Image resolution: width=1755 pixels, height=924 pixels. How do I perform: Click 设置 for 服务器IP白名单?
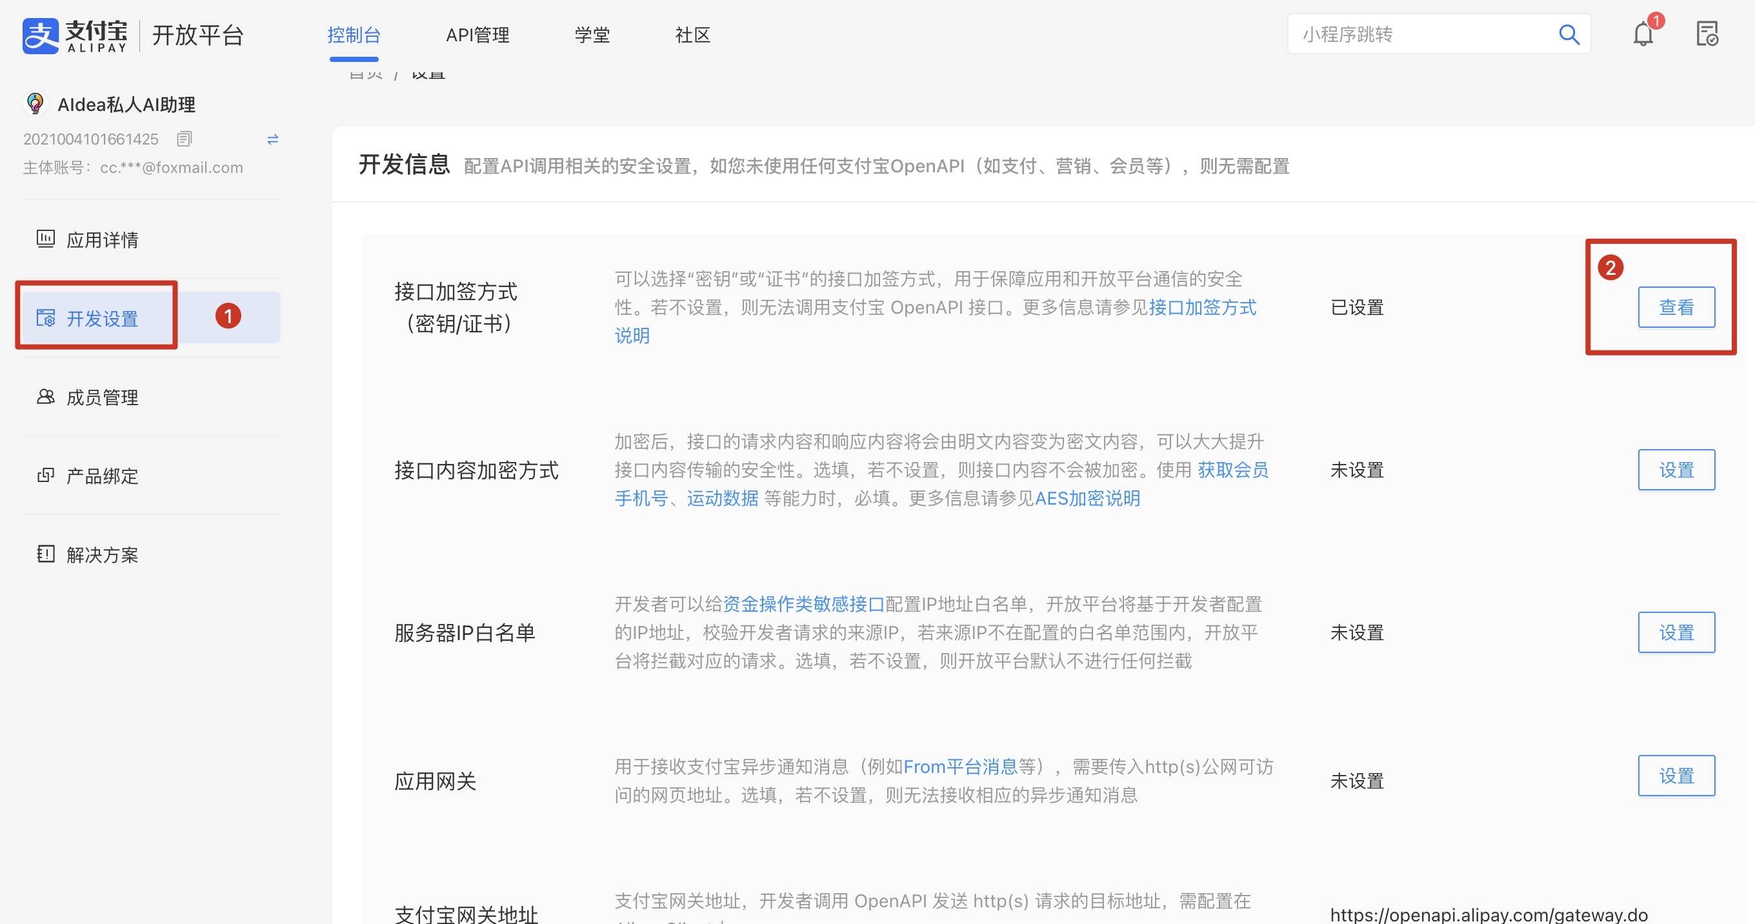[1676, 632]
